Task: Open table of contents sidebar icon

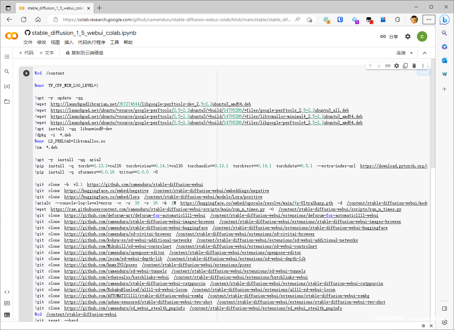Action: click(7, 57)
